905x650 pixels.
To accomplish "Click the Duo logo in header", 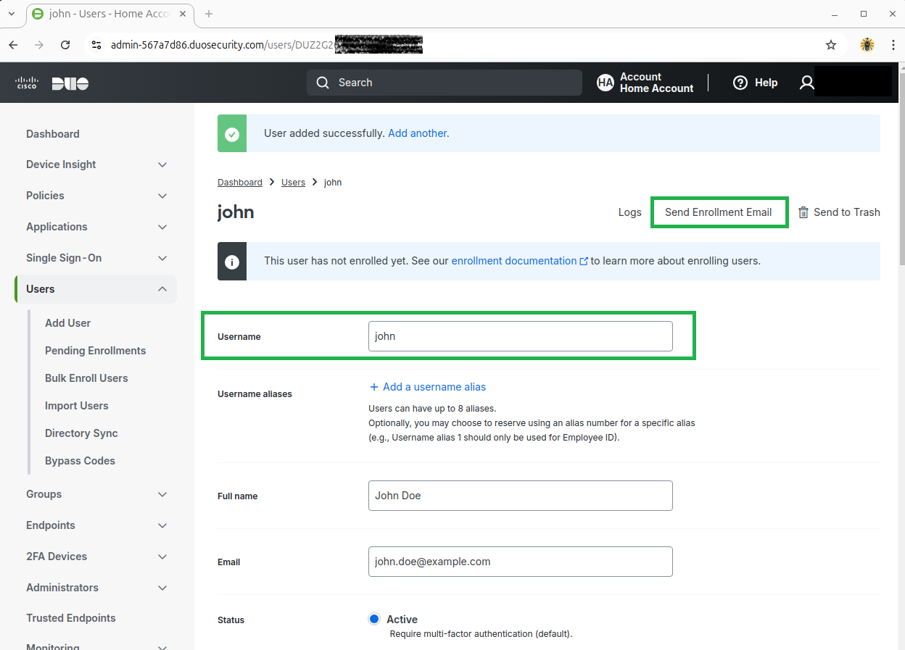I will tap(70, 83).
